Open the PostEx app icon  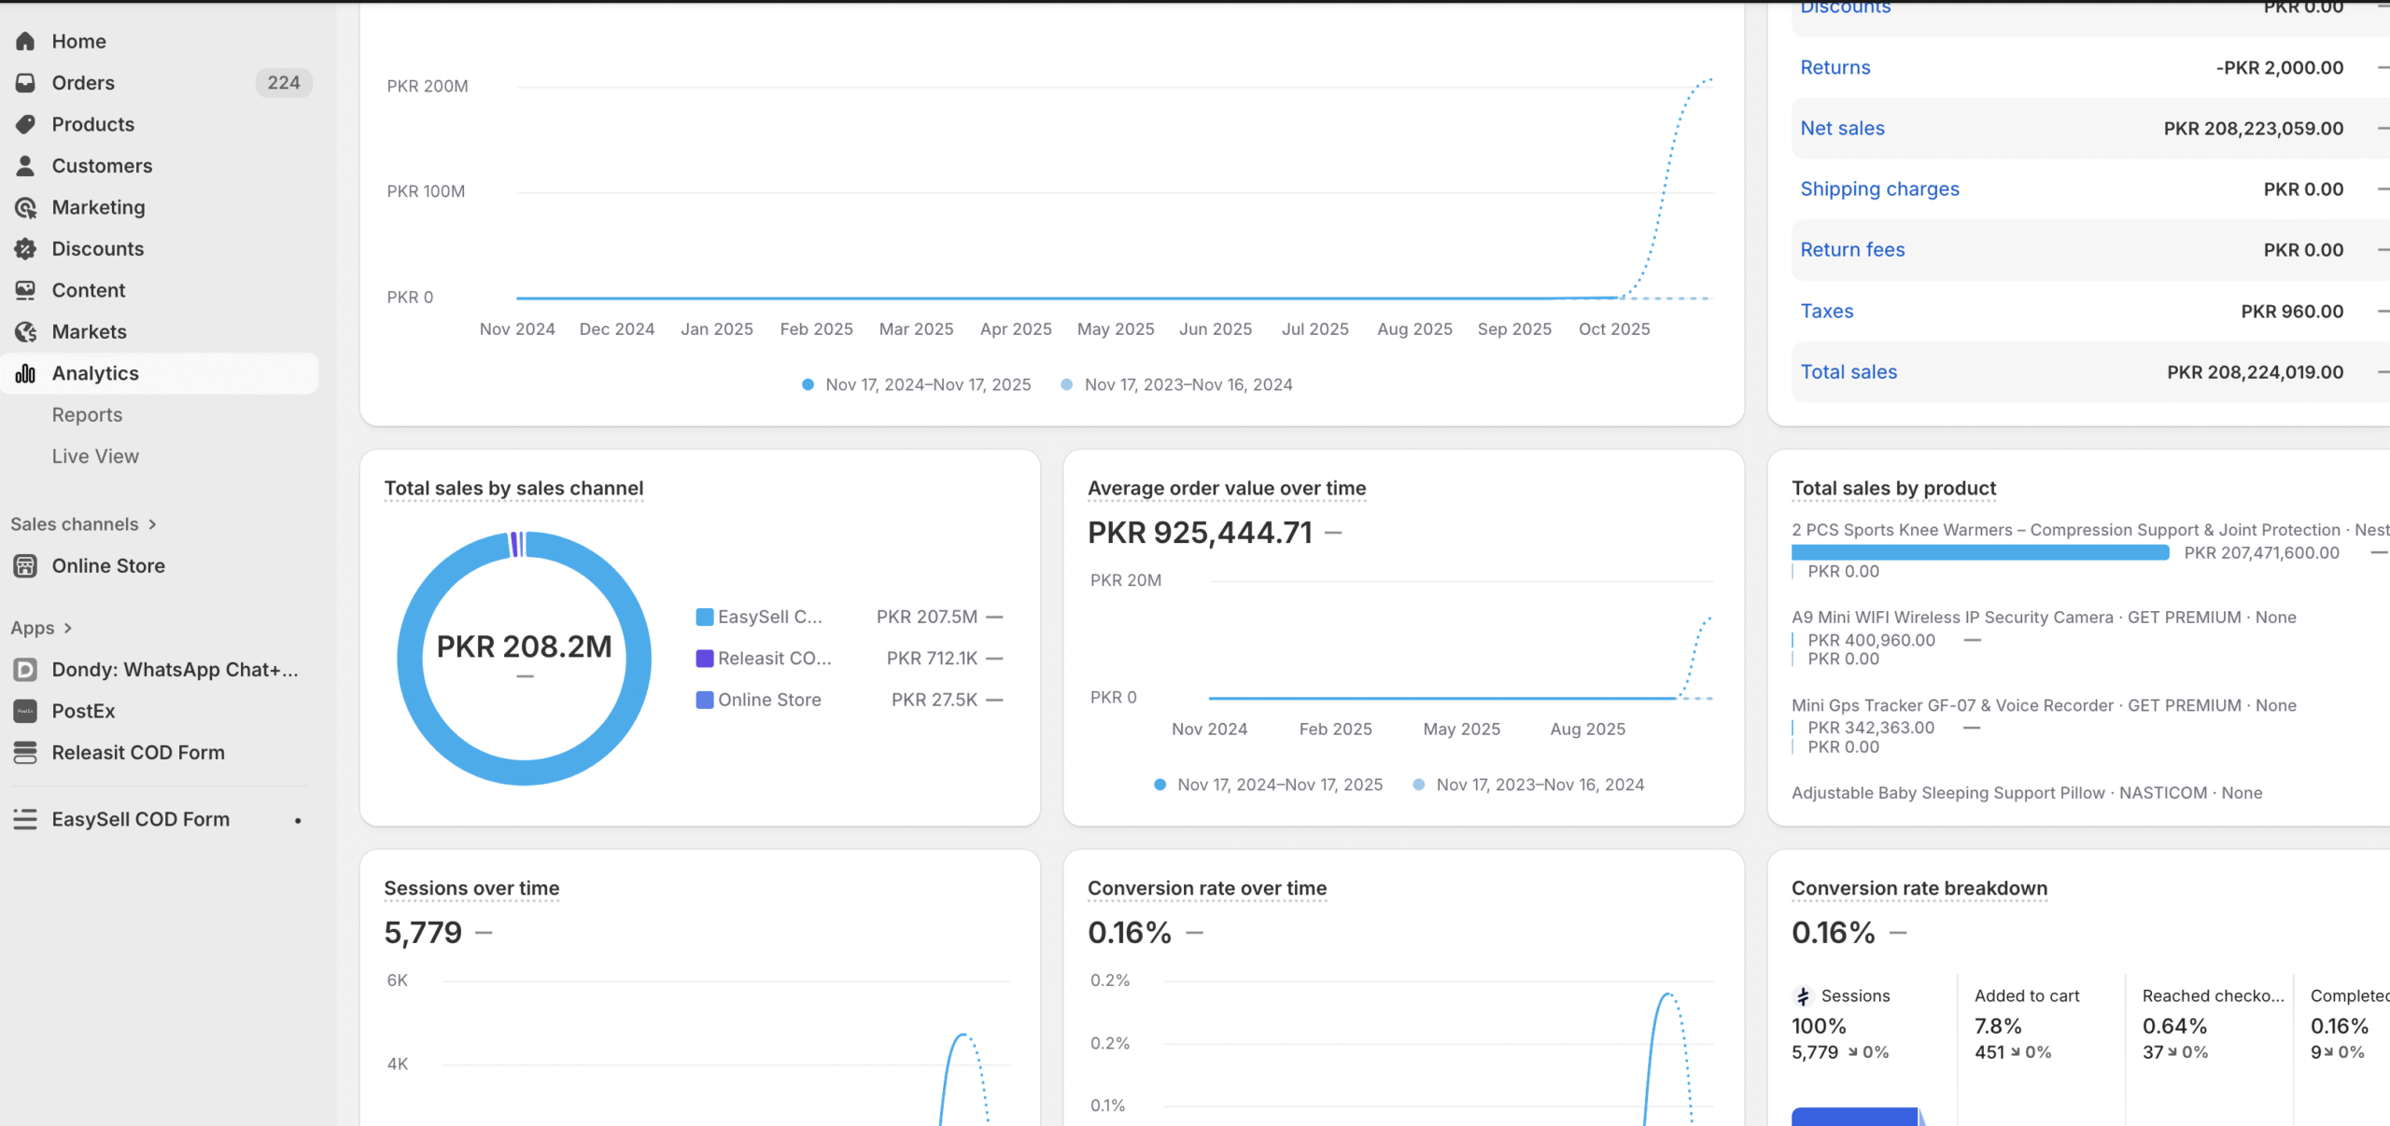tap(25, 711)
